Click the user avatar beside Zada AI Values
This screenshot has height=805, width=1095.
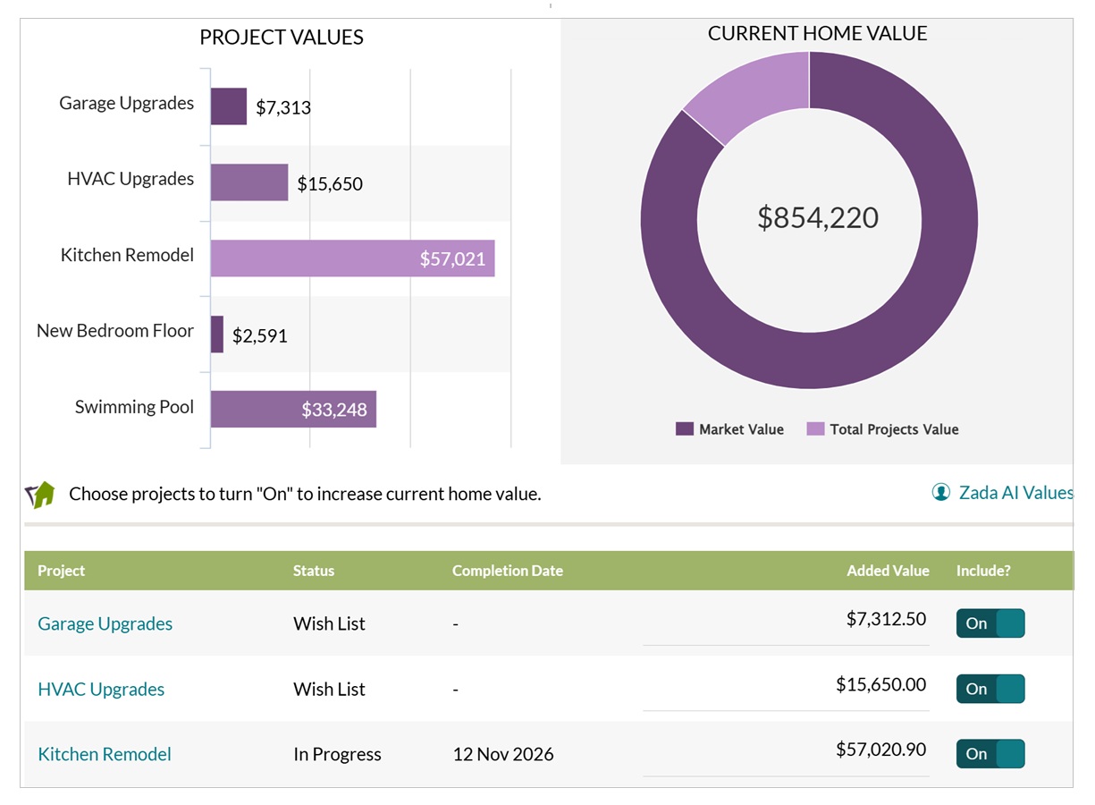click(940, 492)
